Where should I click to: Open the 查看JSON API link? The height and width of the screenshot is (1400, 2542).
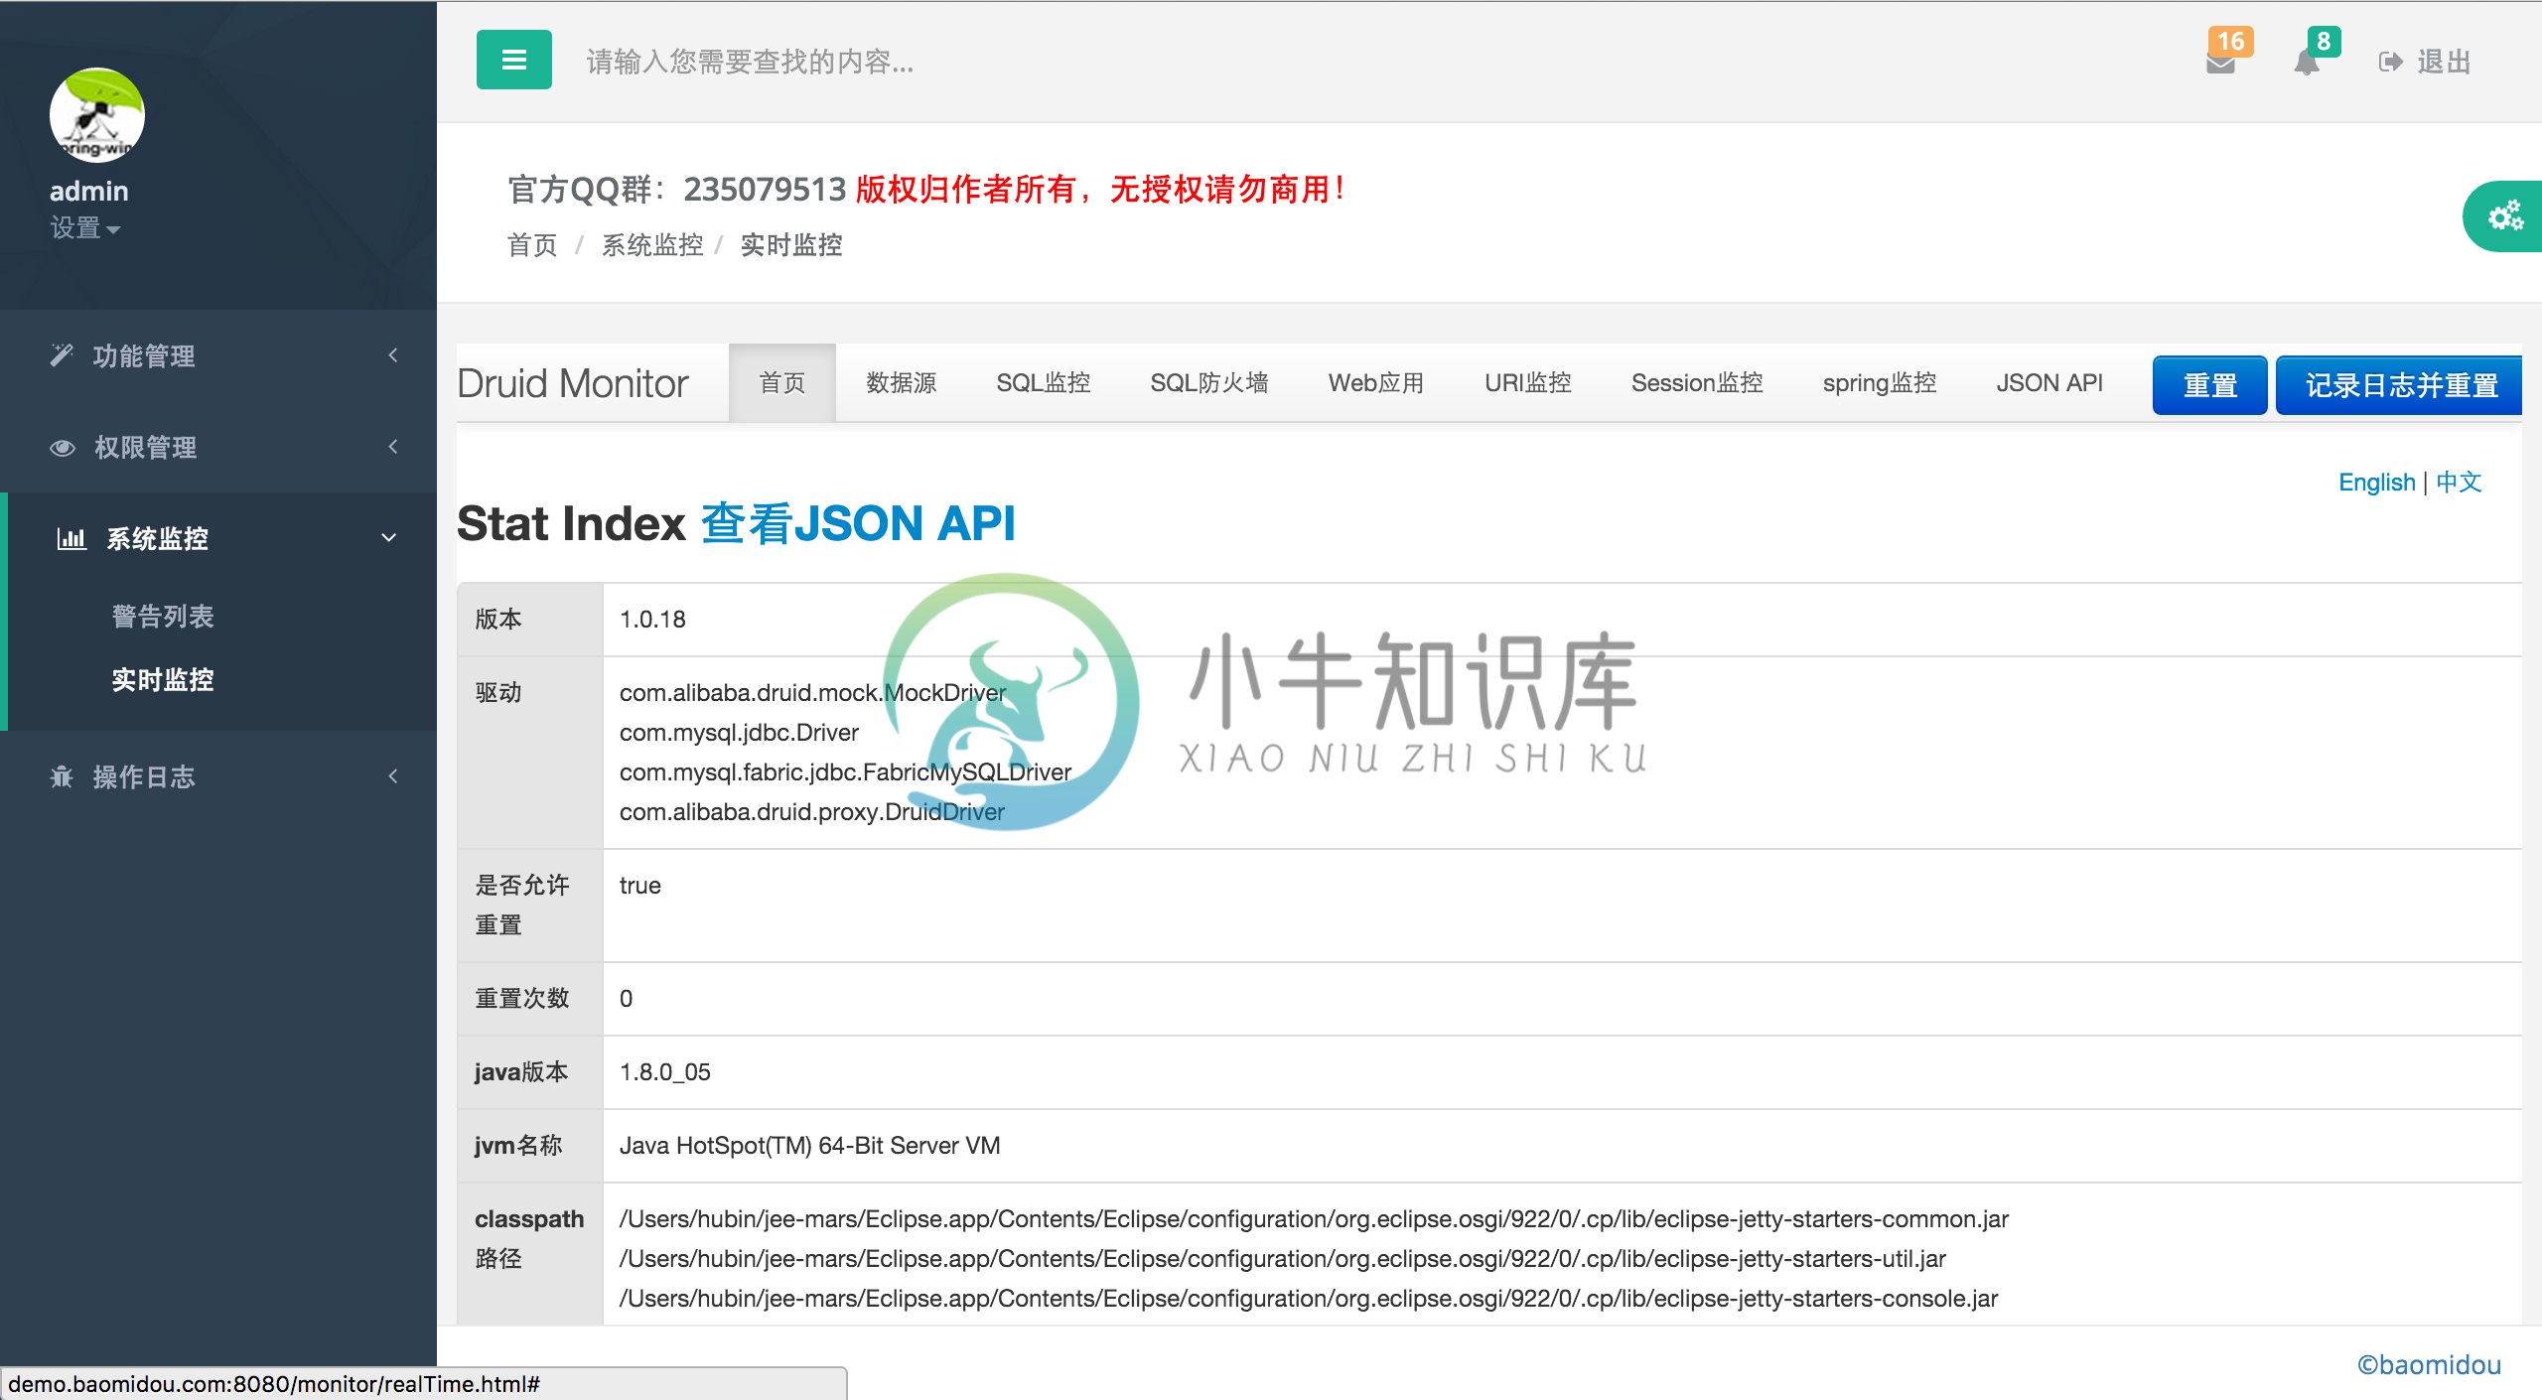pyautogui.click(x=858, y=523)
